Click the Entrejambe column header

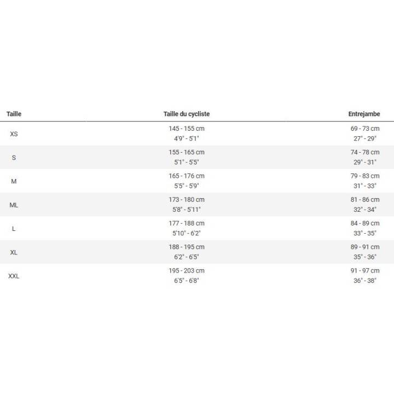364,114
